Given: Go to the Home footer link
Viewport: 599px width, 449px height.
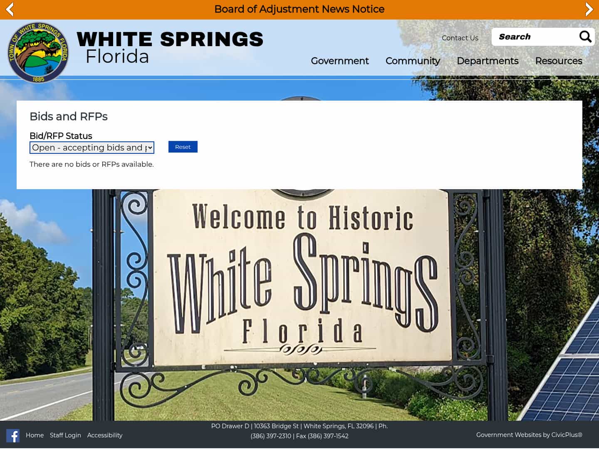Looking at the screenshot, I should tap(35, 435).
